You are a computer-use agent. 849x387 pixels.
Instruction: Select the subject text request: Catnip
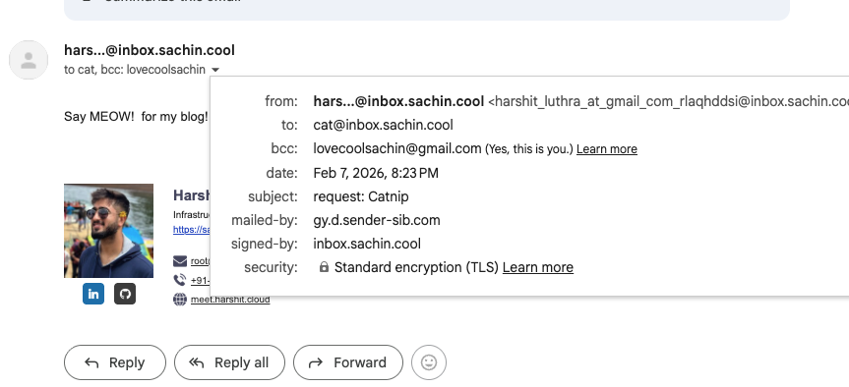(x=361, y=196)
